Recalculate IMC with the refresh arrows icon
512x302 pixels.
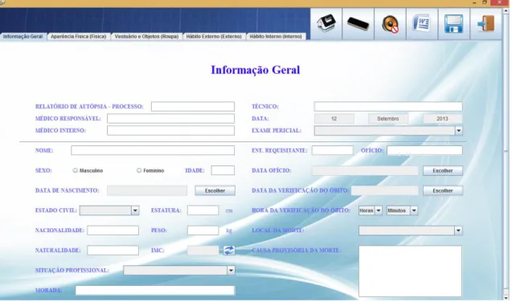click(x=229, y=251)
